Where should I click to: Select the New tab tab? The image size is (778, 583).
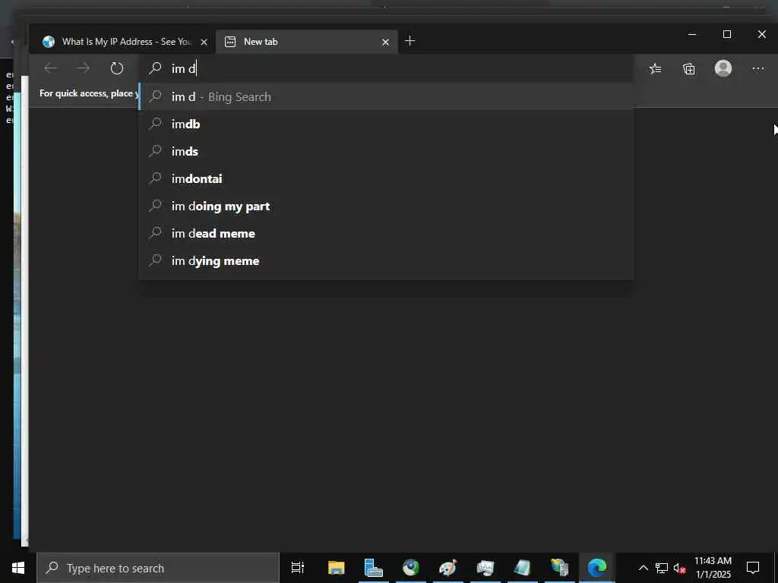307,42
